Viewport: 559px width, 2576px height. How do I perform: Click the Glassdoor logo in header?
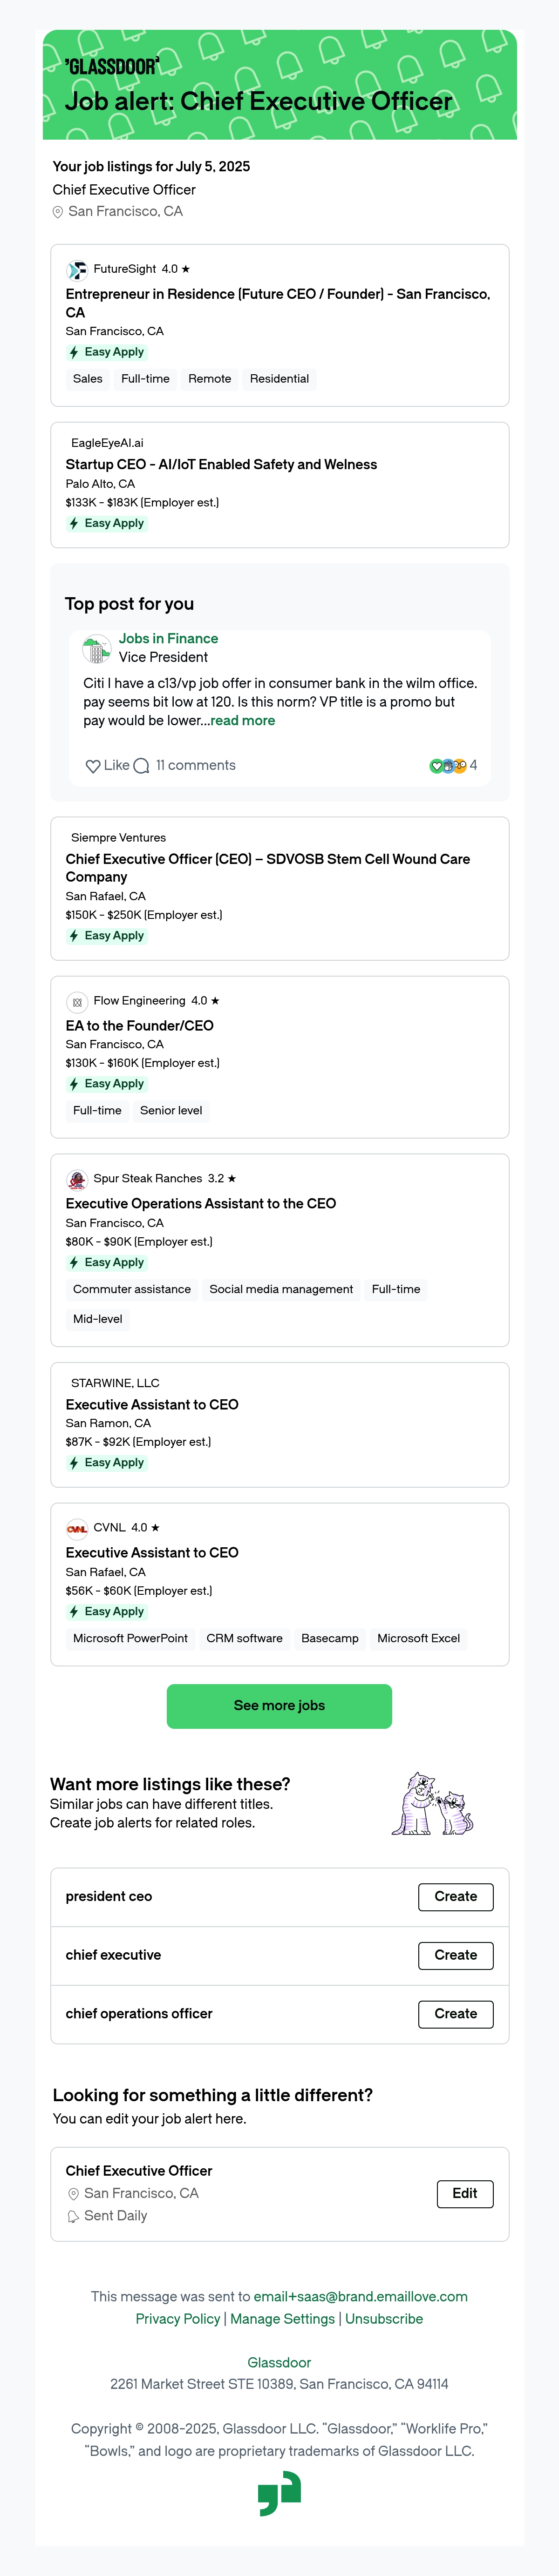click(x=111, y=67)
